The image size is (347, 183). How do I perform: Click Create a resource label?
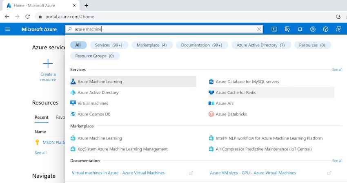coord(48,77)
